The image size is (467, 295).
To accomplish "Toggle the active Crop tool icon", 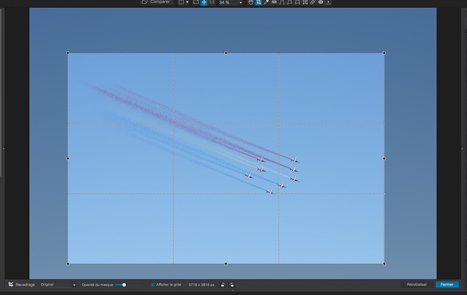I will [x=259, y=2].
